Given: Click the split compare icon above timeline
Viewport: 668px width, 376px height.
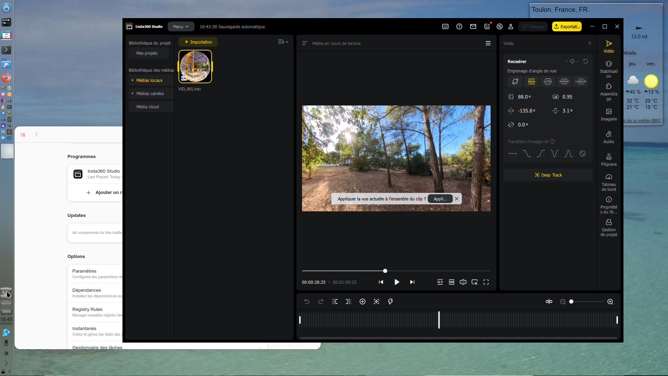Looking at the screenshot, I should [549, 301].
